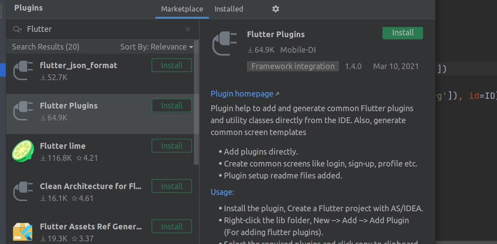The image size is (497, 244).
Task: Click the version 1.4.0 text
Action: pyautogui.click(x=353, y=66)
